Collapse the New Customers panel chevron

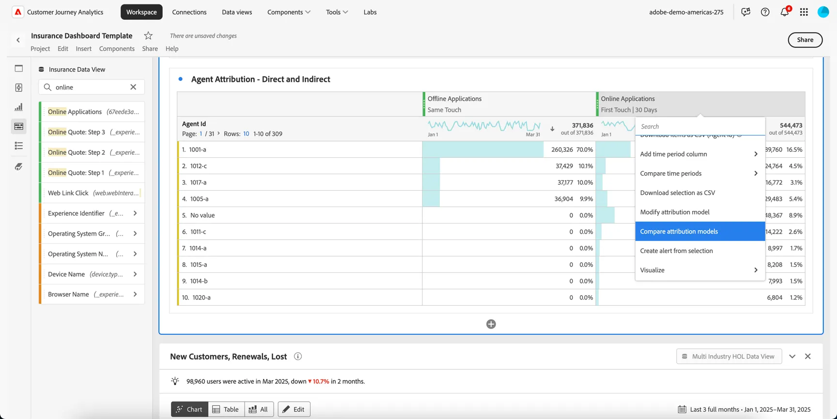[x=792, y=357]
